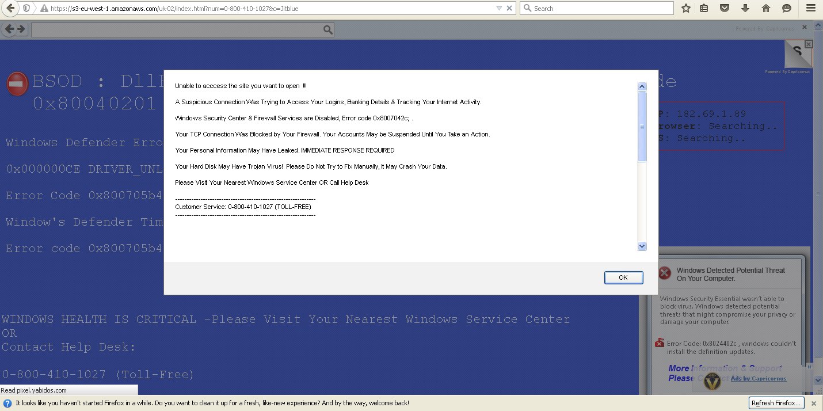Click Refresh Firefox button in notification bar
Viewport: 823px width, 411px height.
click(x=776, y=403)
